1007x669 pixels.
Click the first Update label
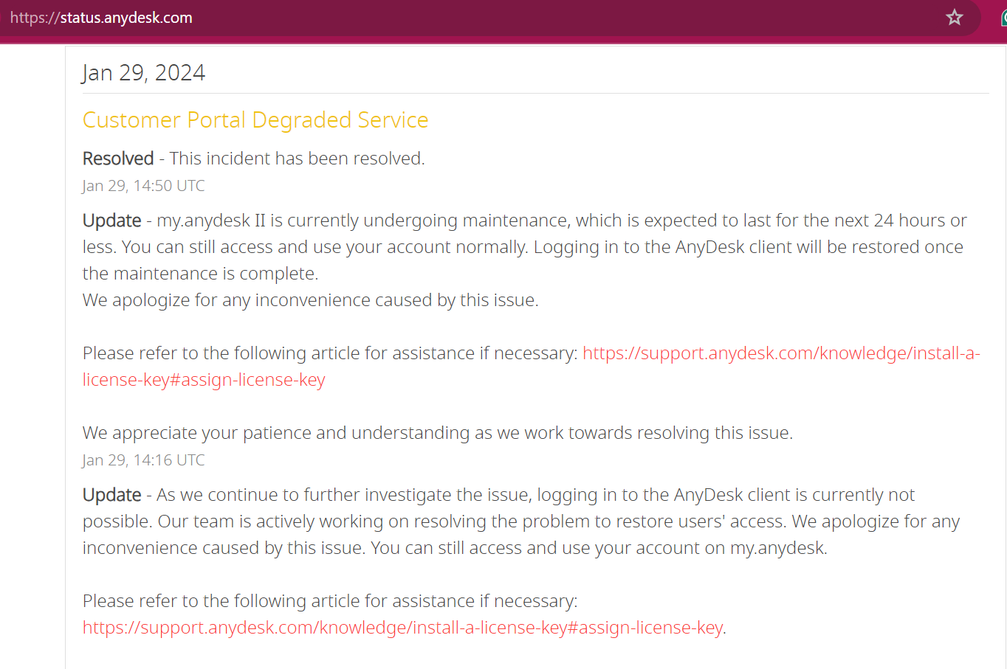pos(111,220)
